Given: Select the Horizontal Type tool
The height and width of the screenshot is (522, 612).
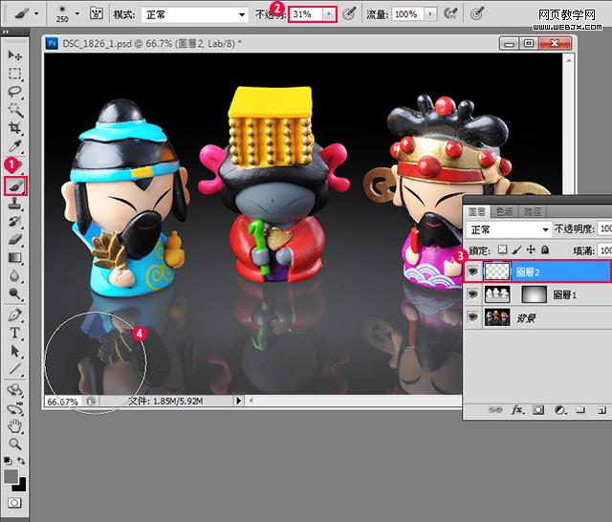Looking at the screenshot, I should [x=15, y=333].
